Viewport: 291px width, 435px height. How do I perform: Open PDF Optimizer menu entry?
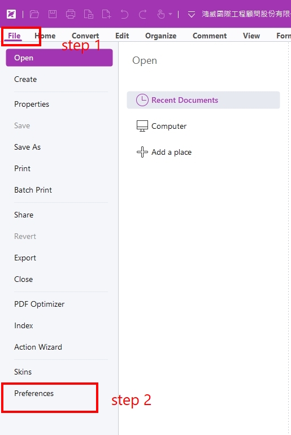(39, 304)
